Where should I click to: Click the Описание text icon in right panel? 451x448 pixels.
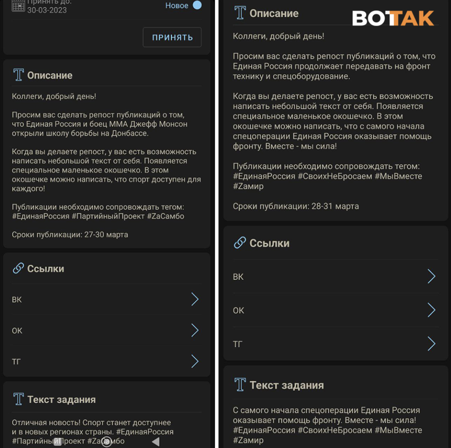point(240,13)
